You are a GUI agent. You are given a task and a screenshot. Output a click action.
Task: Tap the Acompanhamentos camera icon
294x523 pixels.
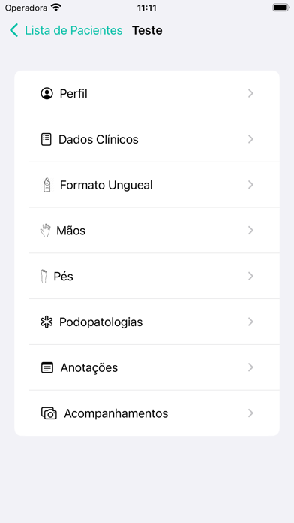[49, 413]
